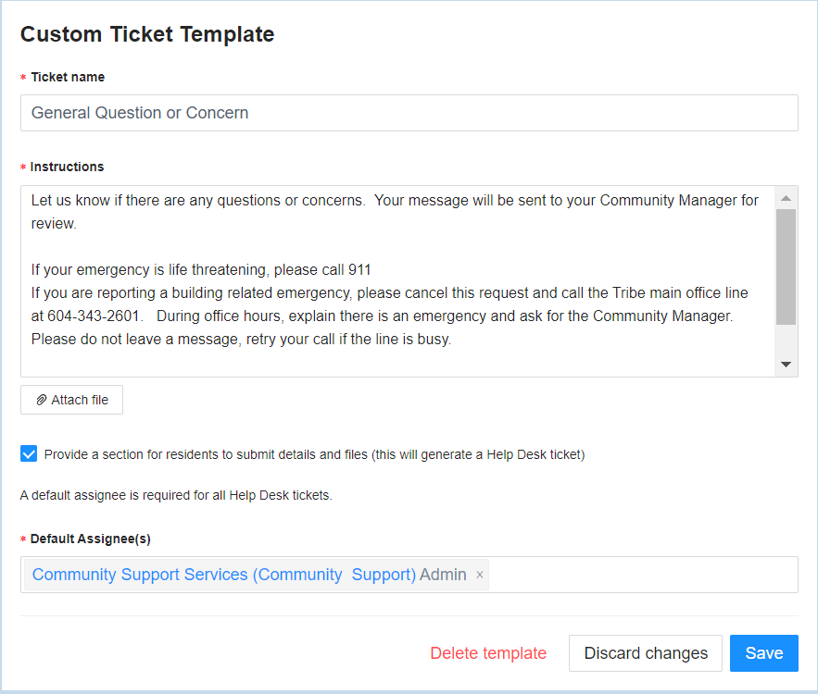Place cursor on the 'please call 911' line
Image resolution: width=818 pixels, height=694 pixels.
201,270
